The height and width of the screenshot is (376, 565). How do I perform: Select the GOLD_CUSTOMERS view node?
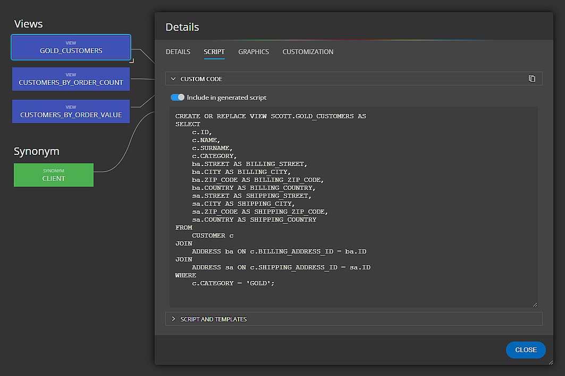71,47
